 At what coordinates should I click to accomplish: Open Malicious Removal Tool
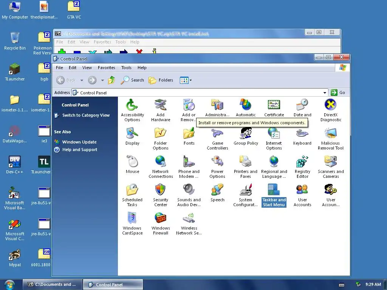(331, 139)
